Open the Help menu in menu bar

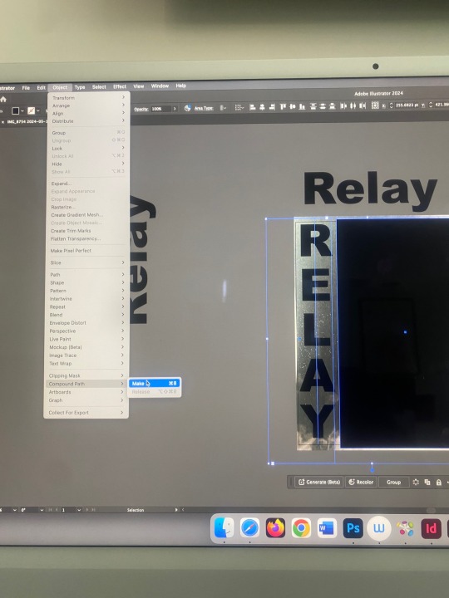click(x=180, y=86)
